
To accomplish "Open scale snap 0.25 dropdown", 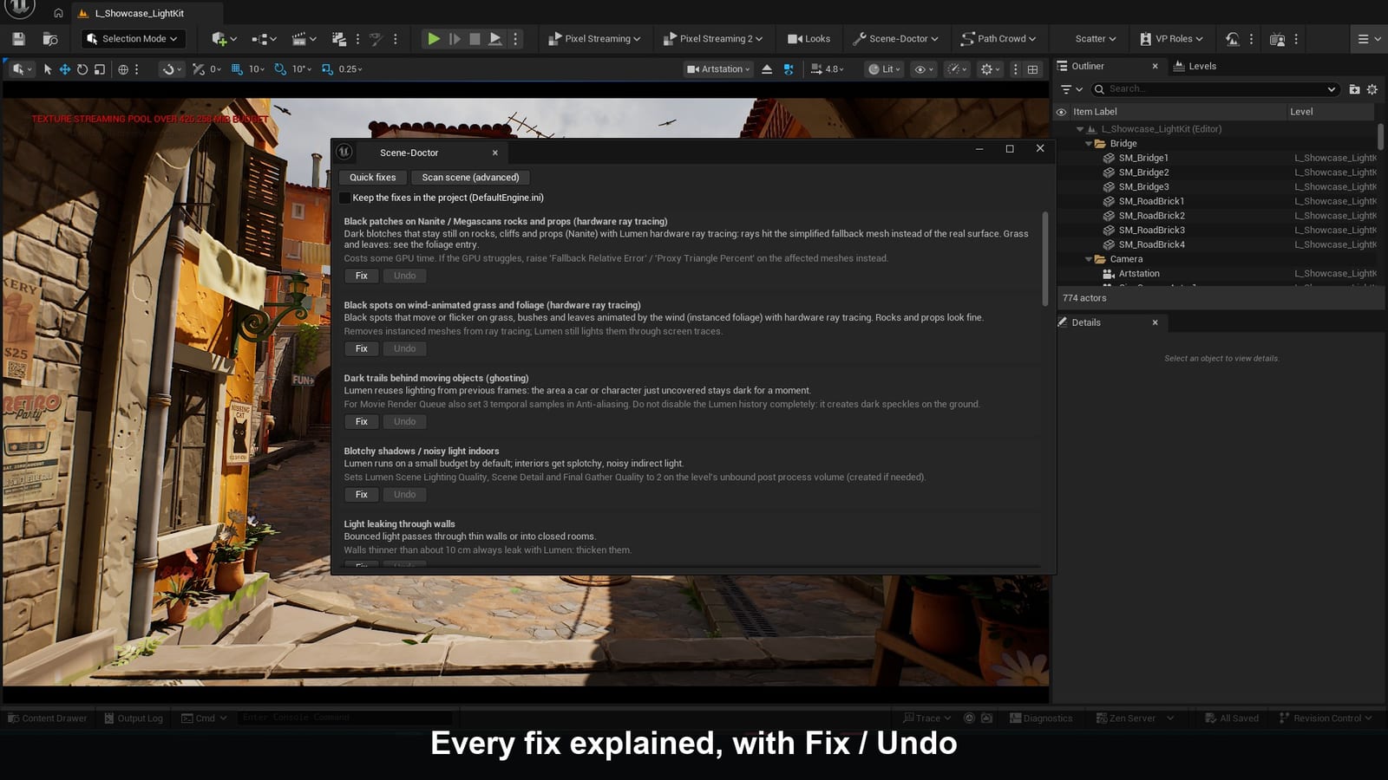I will click(350, 69).
